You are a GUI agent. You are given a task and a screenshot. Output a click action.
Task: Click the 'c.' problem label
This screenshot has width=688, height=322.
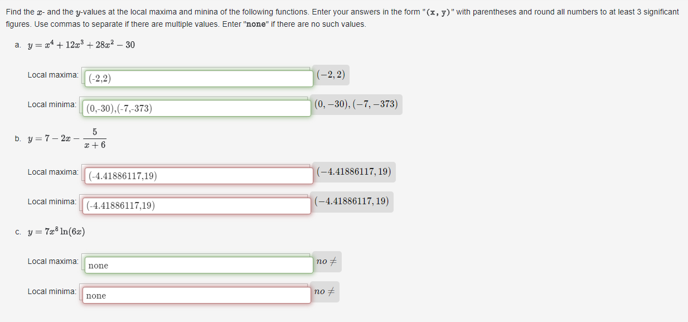pyautogui.click(x=17, y=231)
